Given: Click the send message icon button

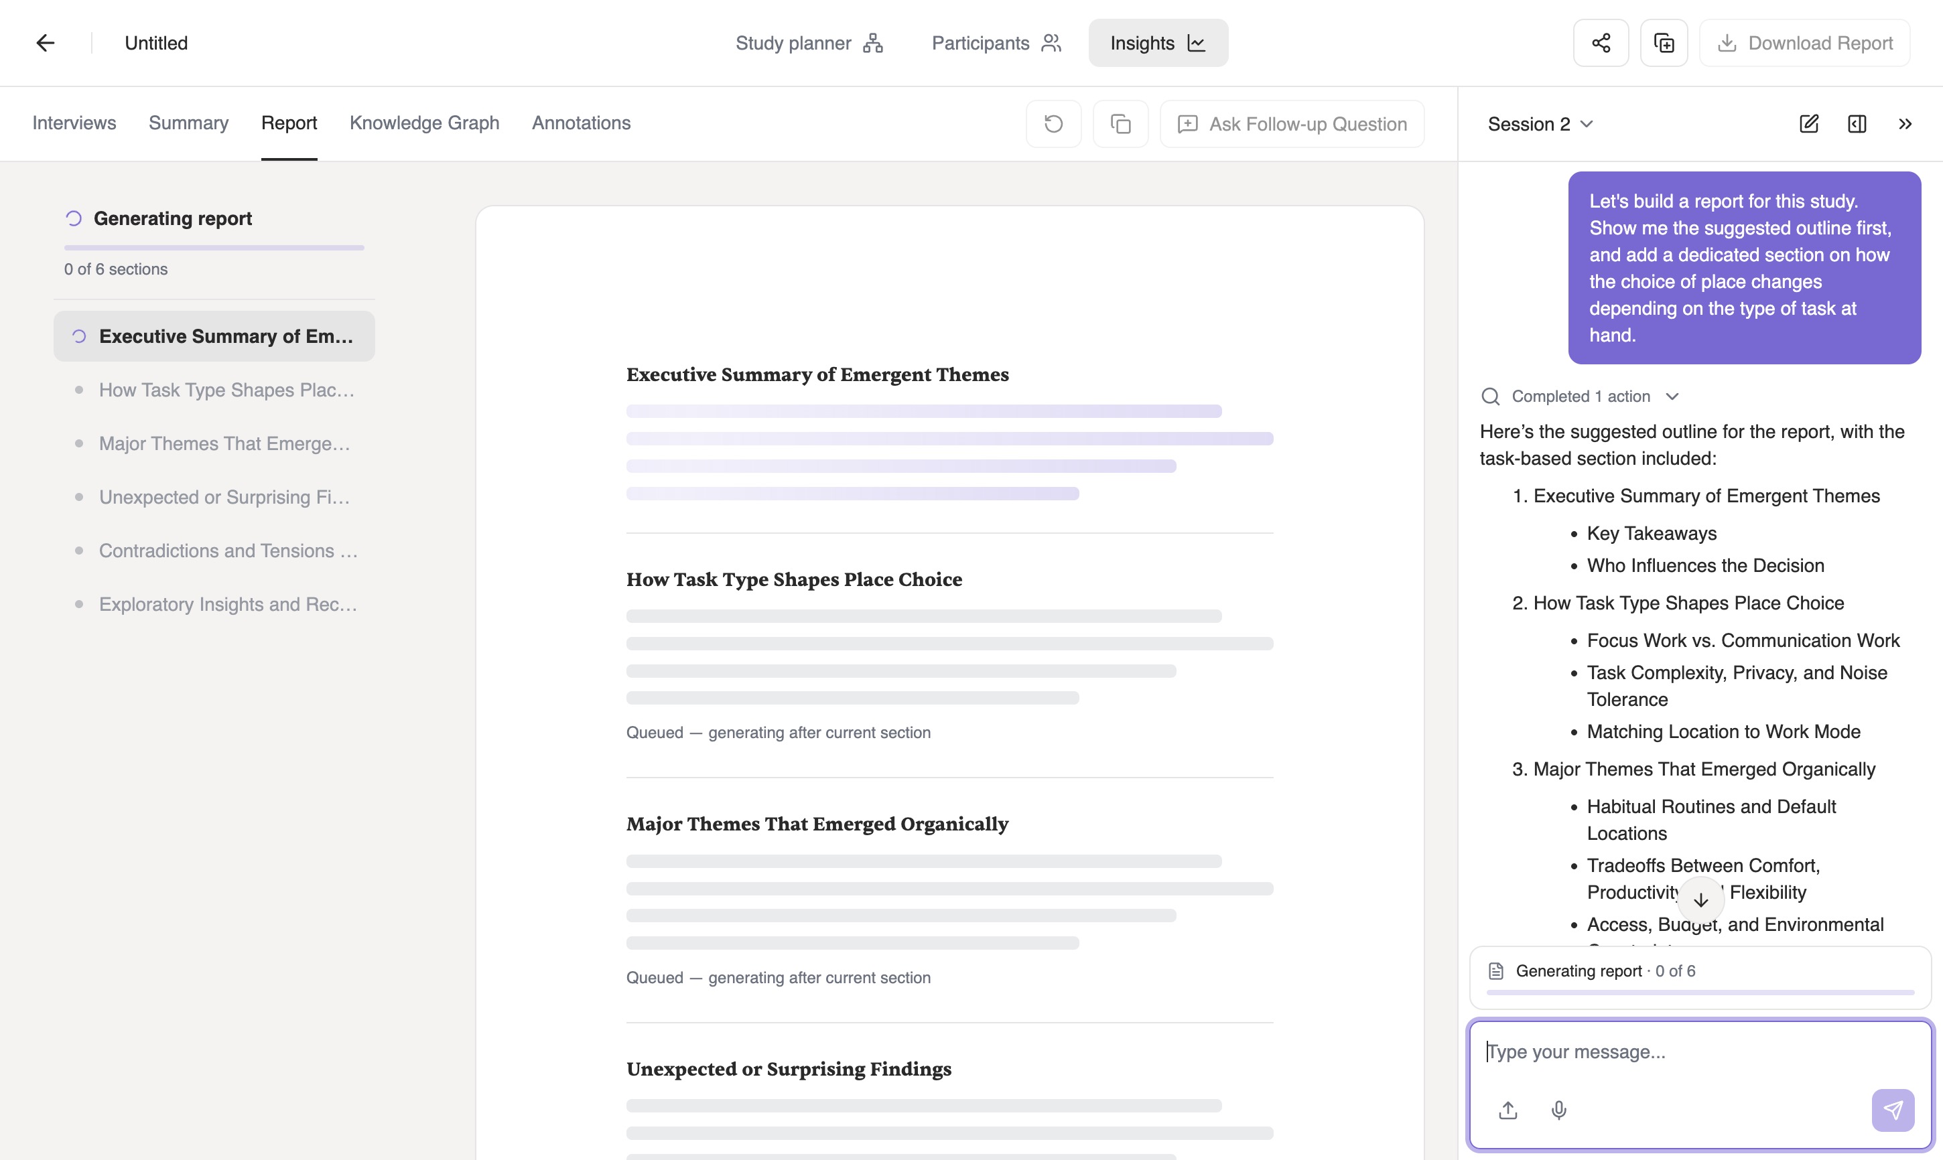Looking at the screenshot, I should tap(1893, 1110).
